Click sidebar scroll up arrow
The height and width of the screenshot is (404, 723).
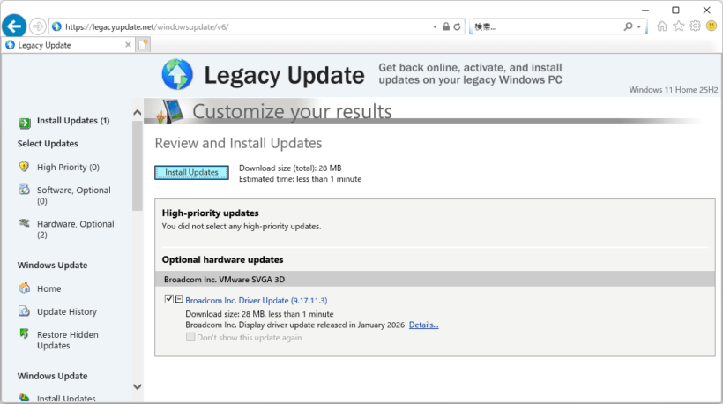coord(137,113)
